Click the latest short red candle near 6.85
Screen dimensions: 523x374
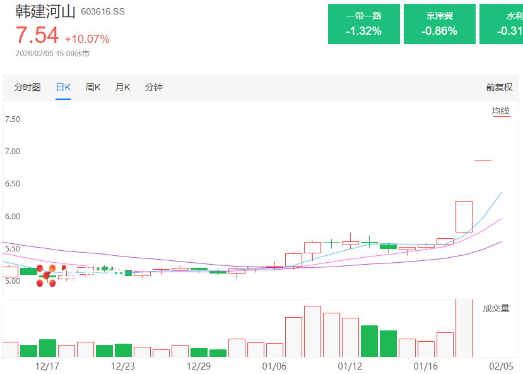pyautogui.click(x=483, y=160)
